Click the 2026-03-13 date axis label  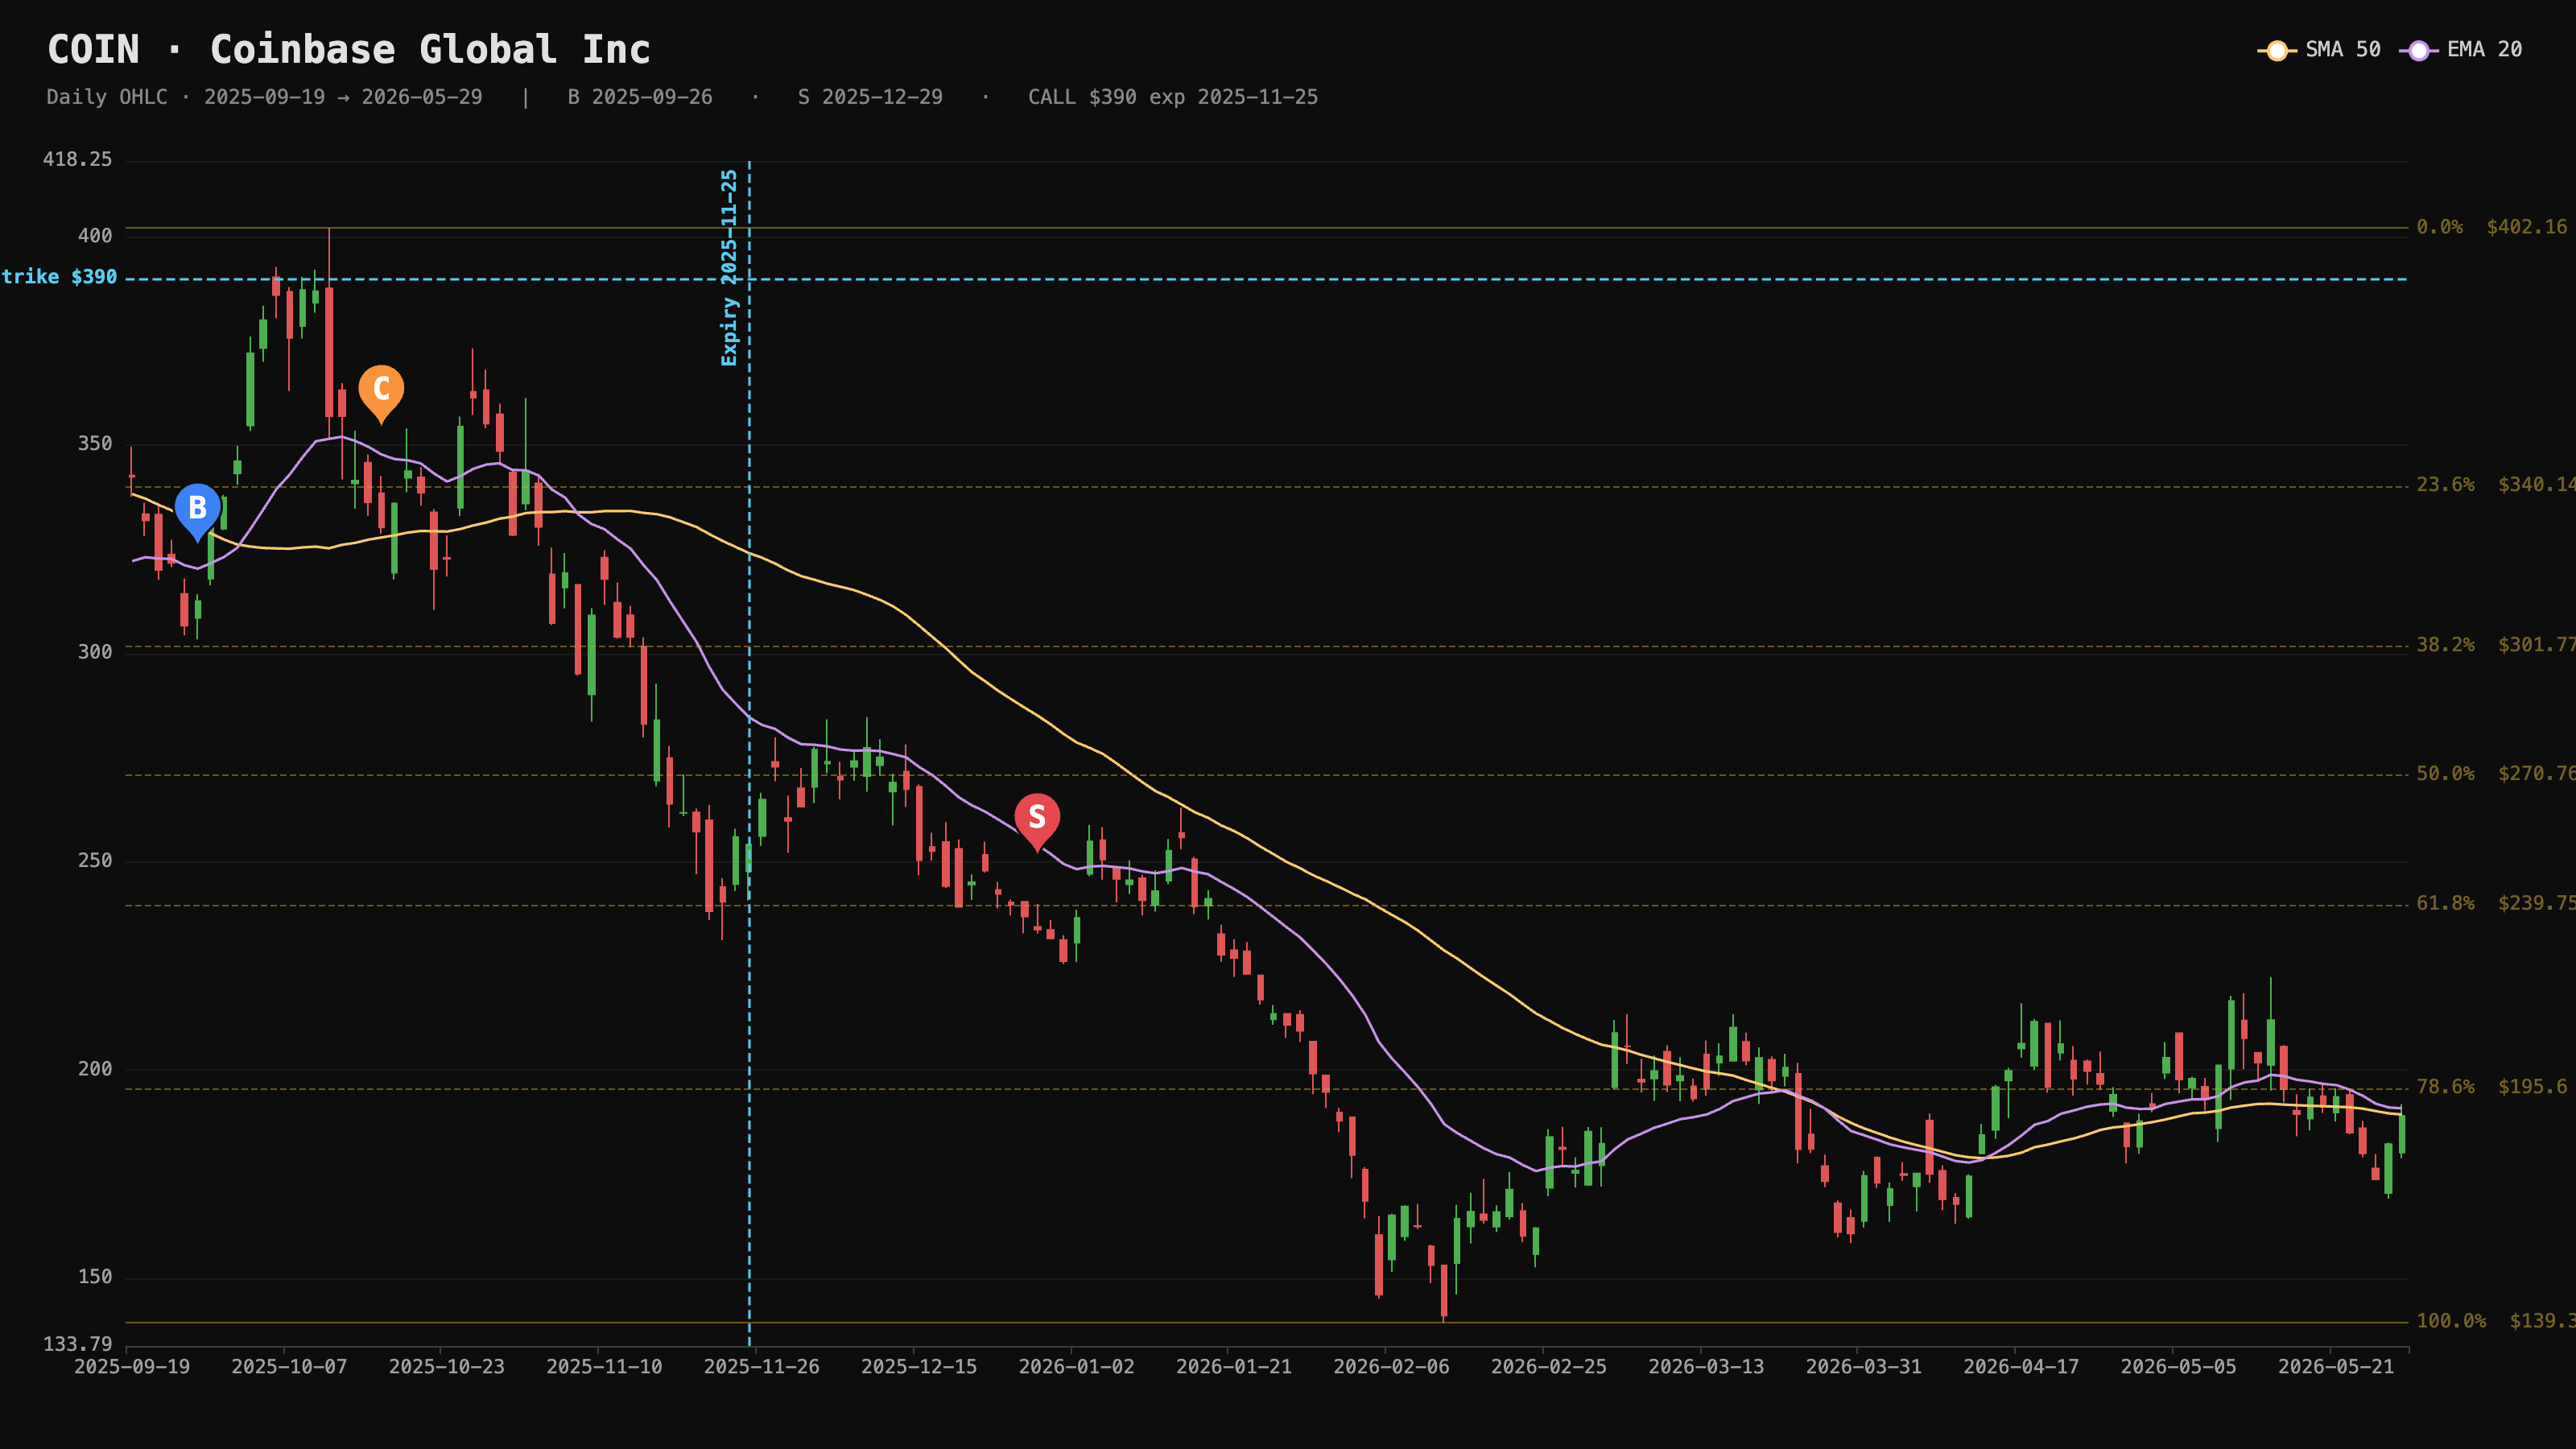pos(1706,1367)
